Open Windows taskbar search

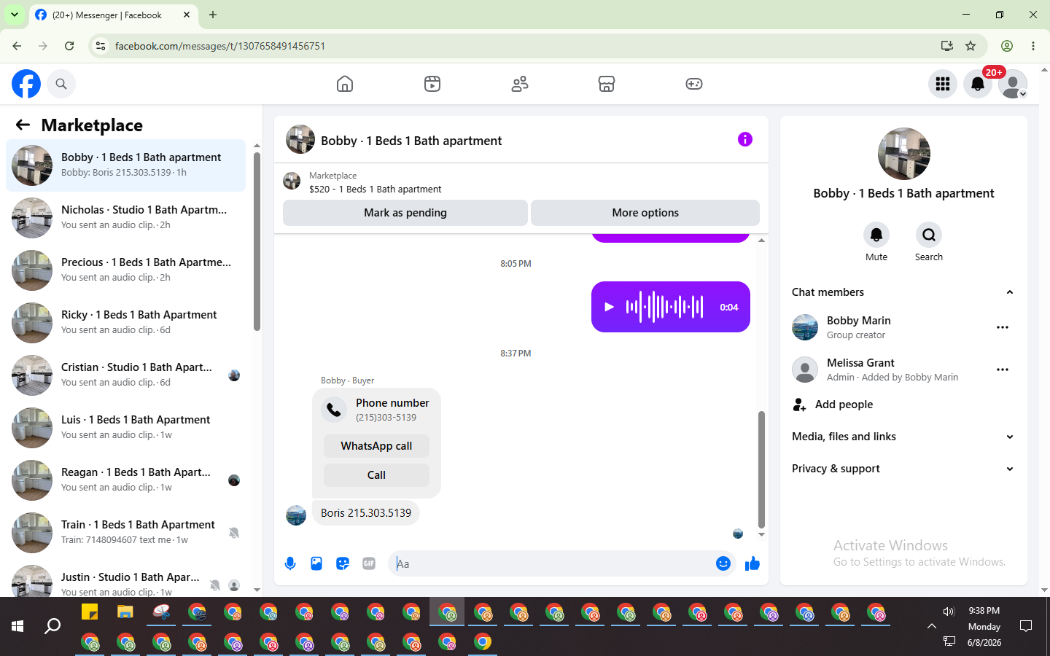tap(52, 626)
